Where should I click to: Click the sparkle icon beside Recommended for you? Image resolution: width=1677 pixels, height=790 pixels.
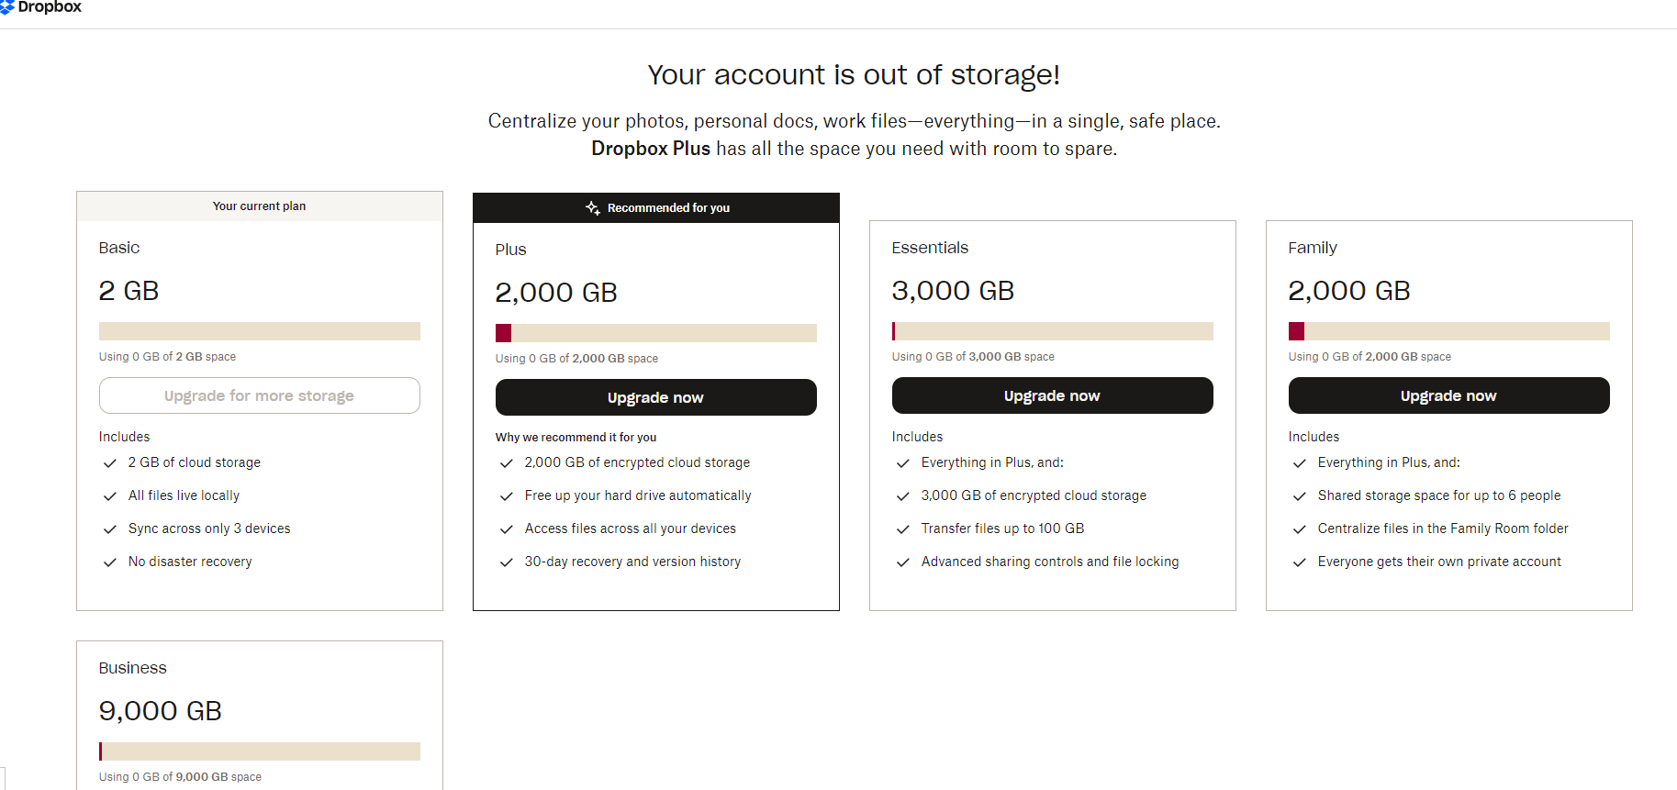[593, 208]
